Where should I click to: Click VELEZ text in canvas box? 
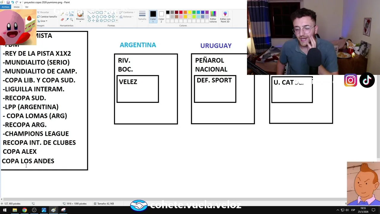tap(128, 82)
